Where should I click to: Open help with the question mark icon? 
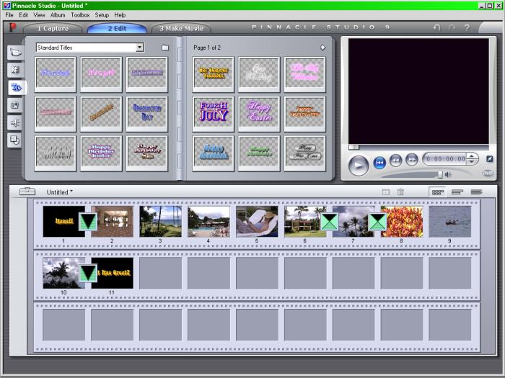click(x=467, y=27)
